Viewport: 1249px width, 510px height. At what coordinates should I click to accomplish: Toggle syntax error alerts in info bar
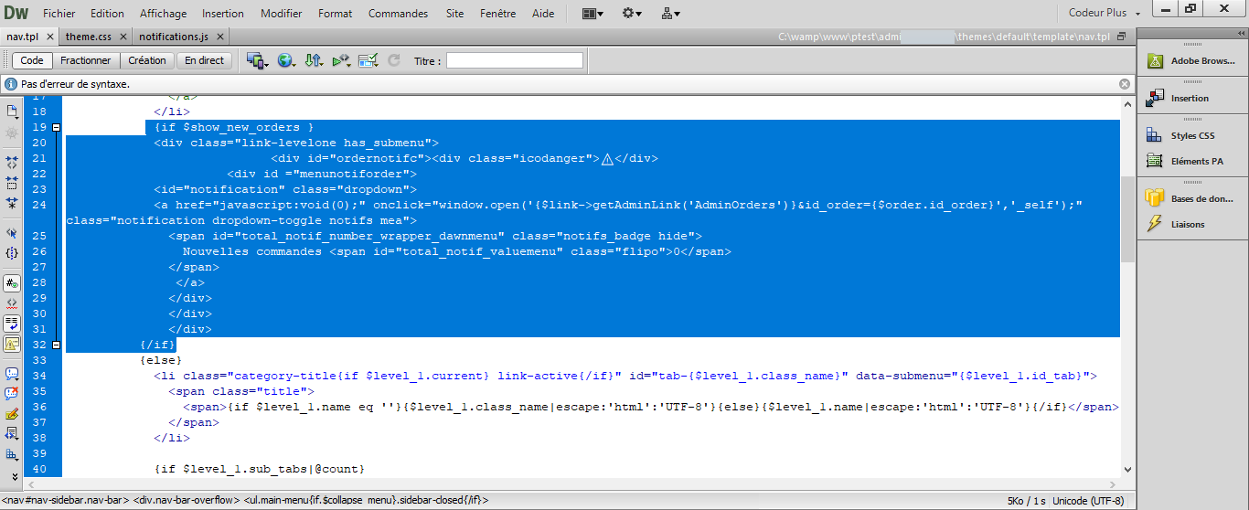point(12,344)
